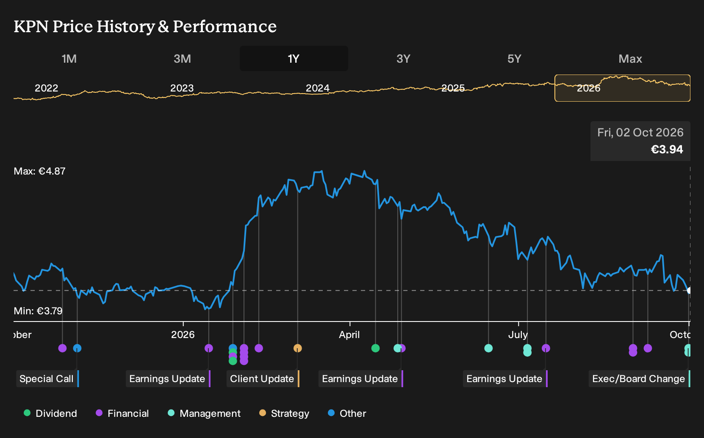This screenshot has height=438, width=704.
Task: Click the €3.94 price in tooltip
Action: pyautogui.click(x=667, y=150)
